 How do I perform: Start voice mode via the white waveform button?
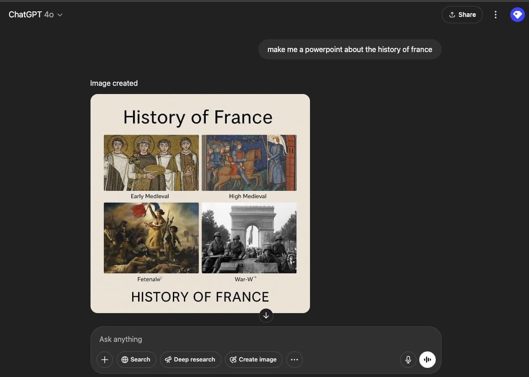427,360
